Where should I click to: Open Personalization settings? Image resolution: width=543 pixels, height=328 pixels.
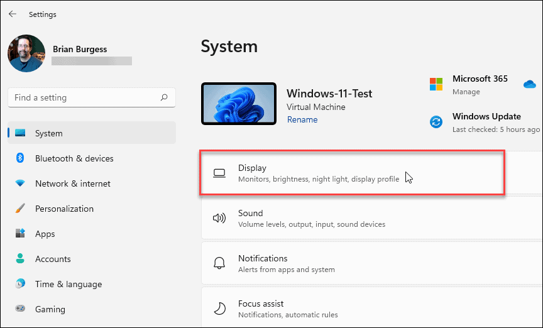92,209
